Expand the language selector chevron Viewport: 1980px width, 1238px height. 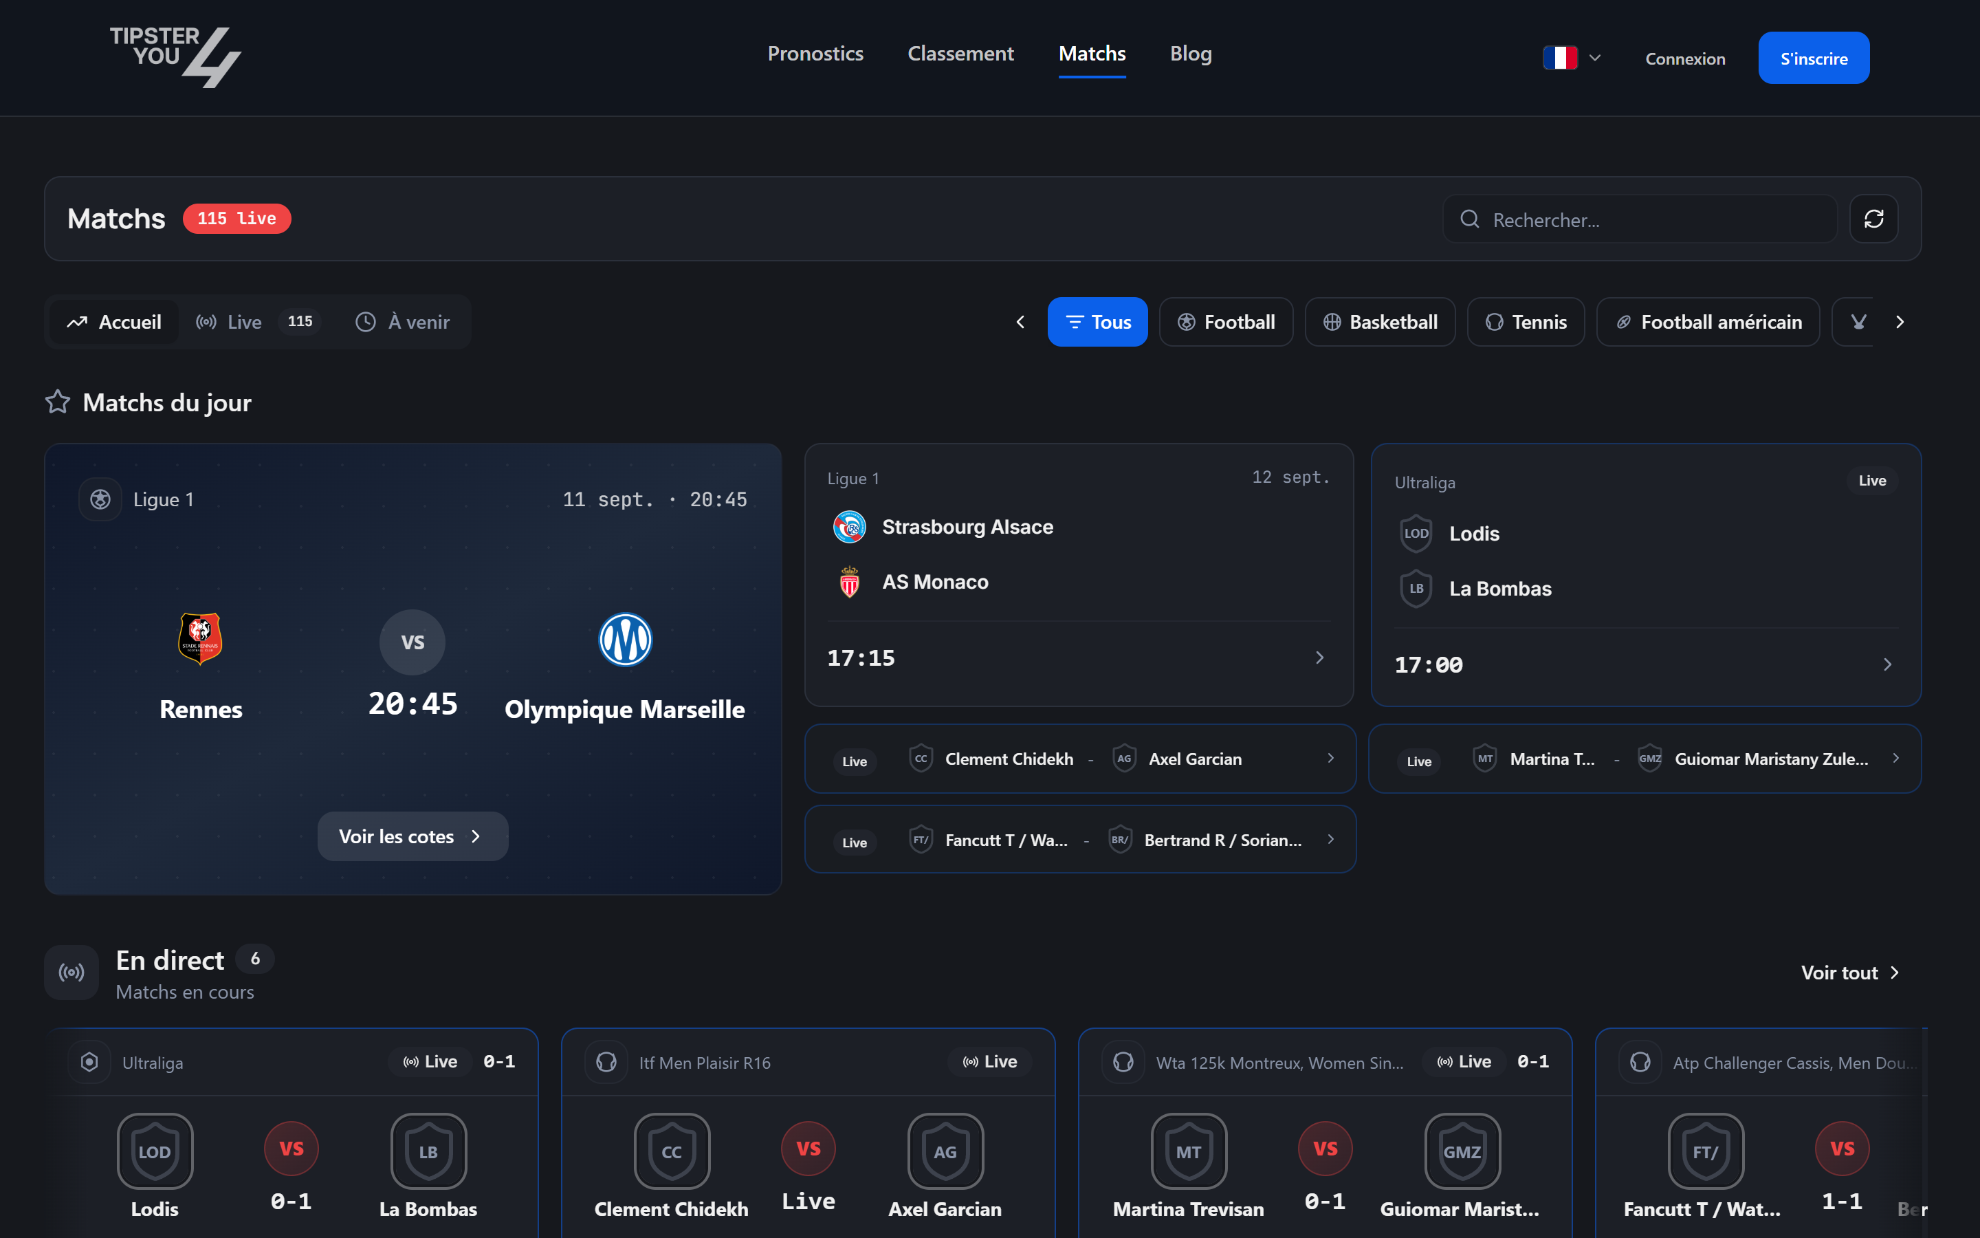[x=1594, y=58]
